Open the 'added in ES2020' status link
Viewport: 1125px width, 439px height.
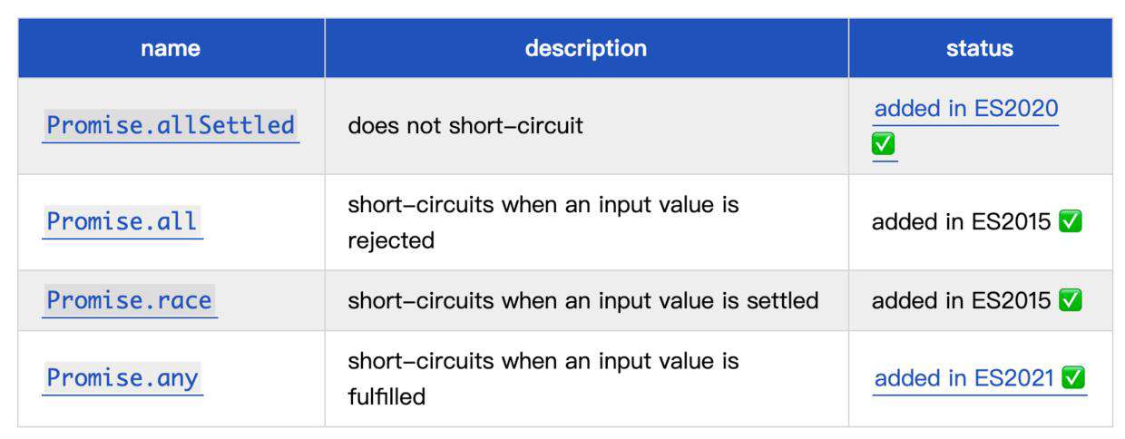click(x=966, y=109)
